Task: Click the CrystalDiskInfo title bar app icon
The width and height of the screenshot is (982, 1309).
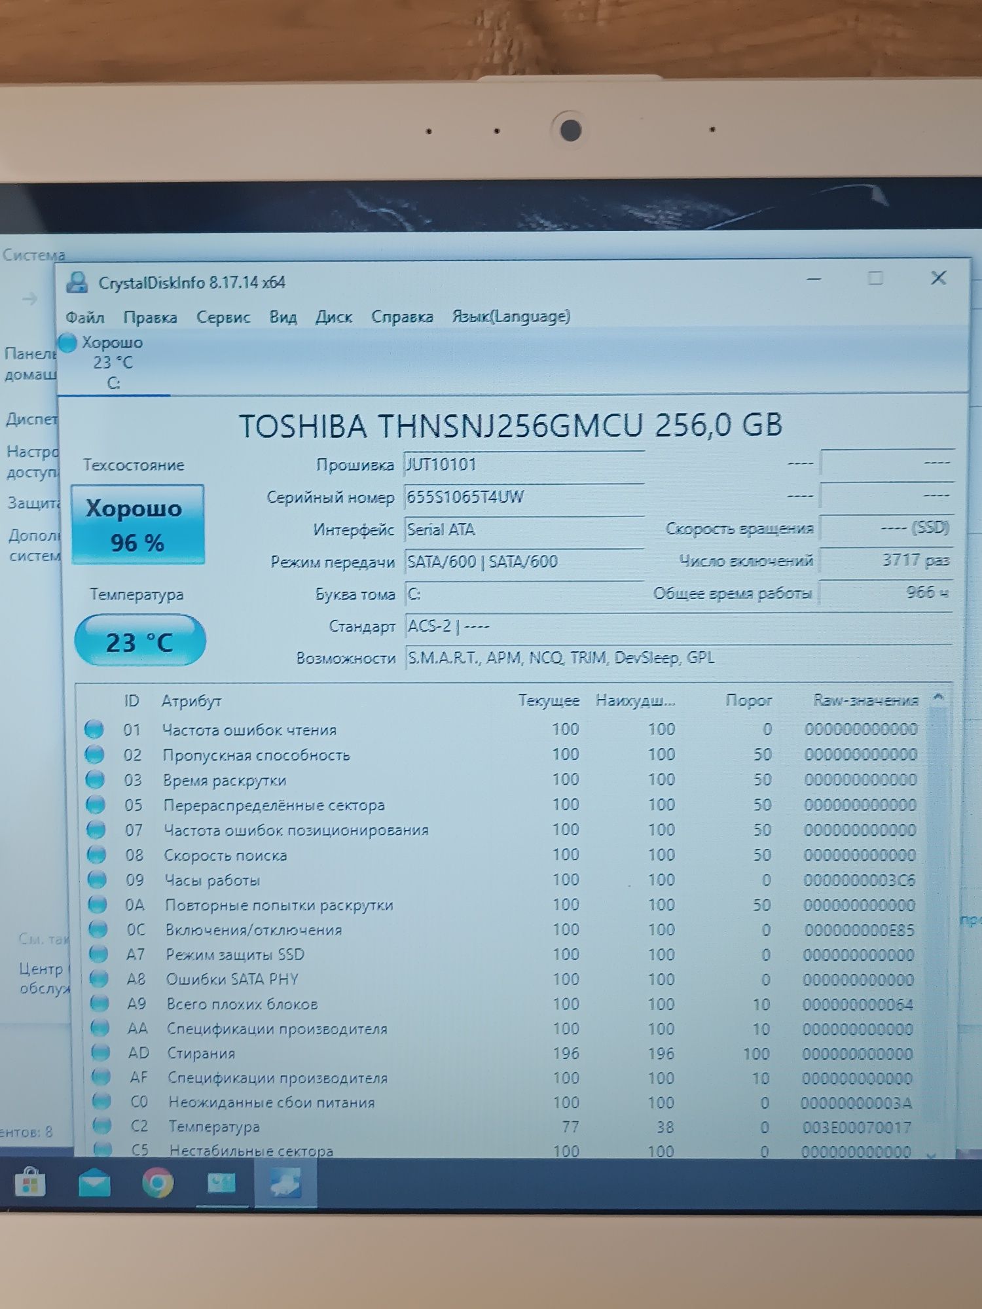Action: (x=77, y=283)
